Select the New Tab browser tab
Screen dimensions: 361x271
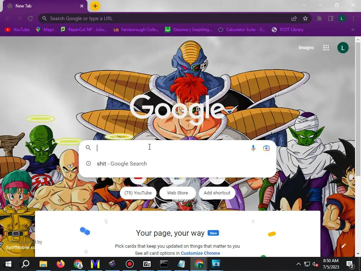coord(45,6)
